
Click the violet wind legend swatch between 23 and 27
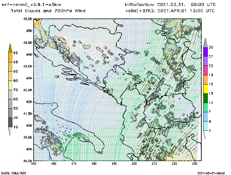[206, 61]
